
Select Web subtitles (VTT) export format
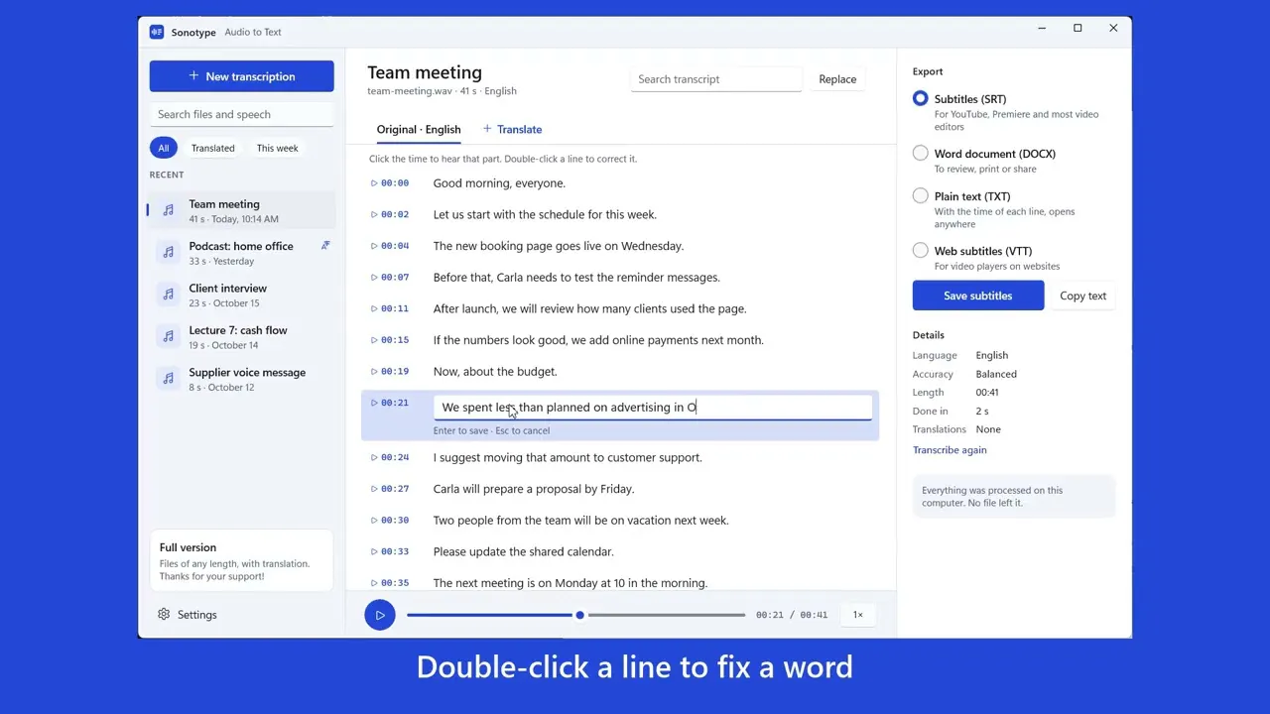[921, 250]
